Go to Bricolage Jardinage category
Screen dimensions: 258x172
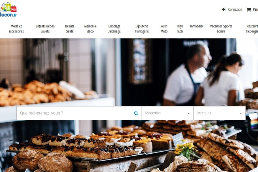114,29
